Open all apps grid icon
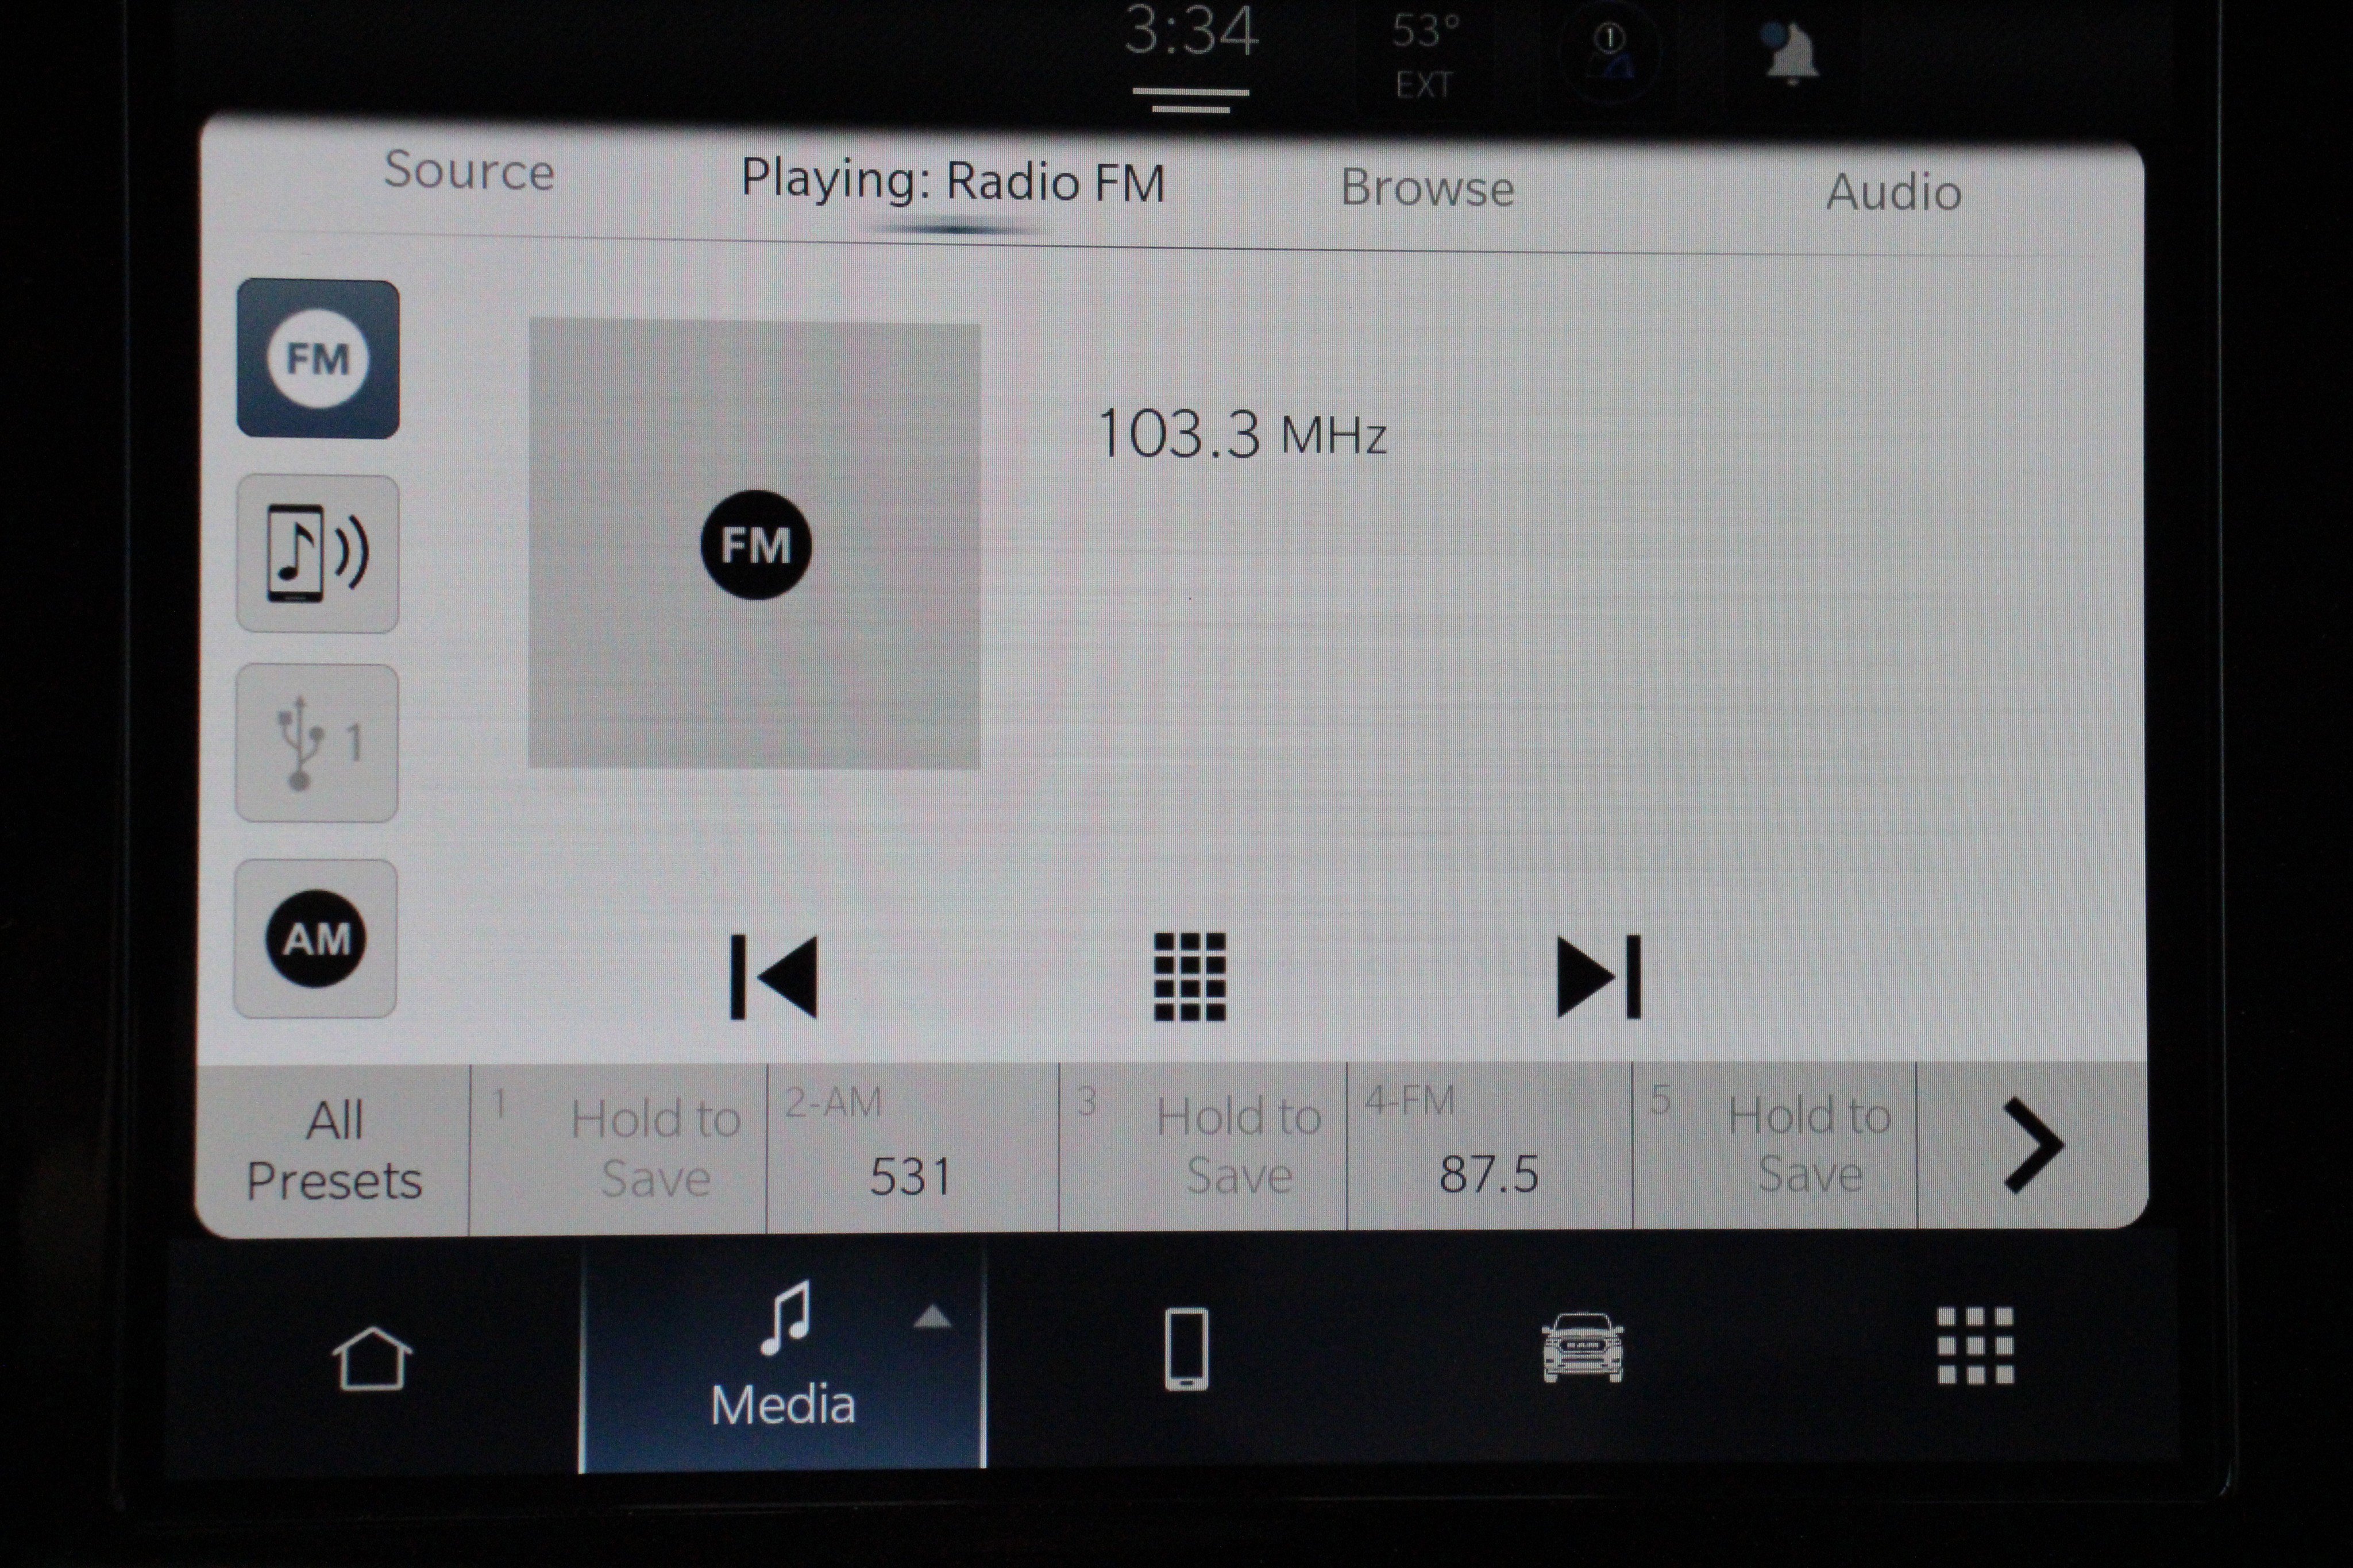 click(1975, 1346)
